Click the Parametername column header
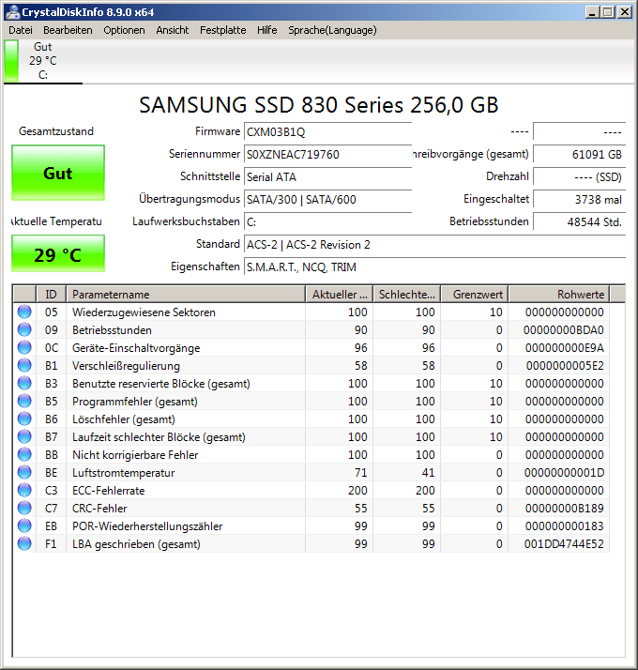 coord(186,295)
